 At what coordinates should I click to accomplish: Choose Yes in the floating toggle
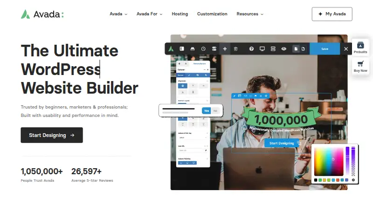click(x=206, y=111)
